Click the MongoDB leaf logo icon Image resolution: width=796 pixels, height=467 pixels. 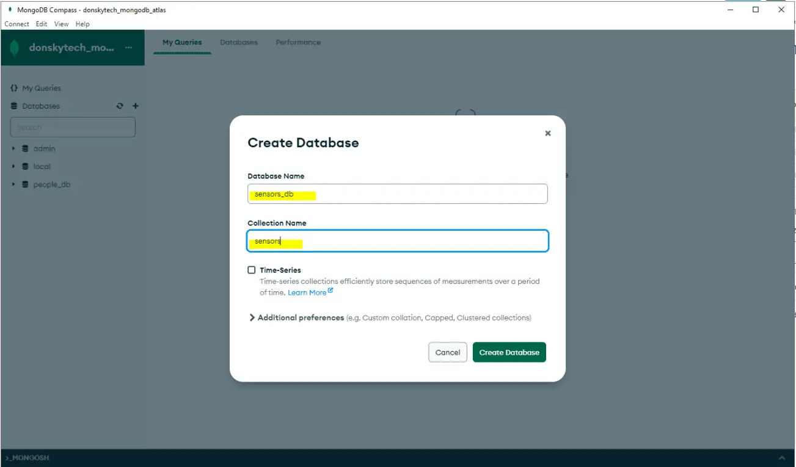[15, 48]
